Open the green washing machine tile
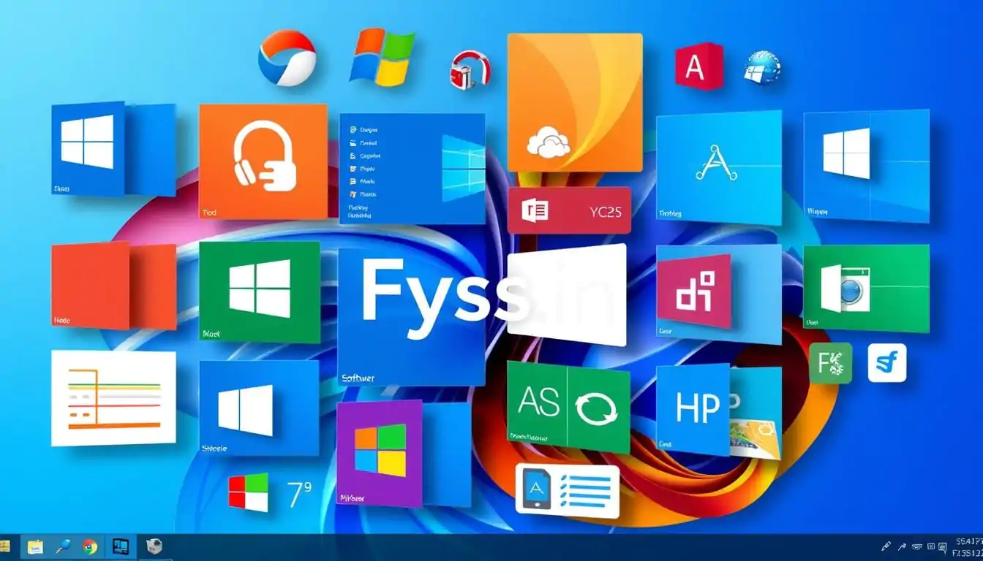This screenshot has height=561, width=983. (866, 289)
